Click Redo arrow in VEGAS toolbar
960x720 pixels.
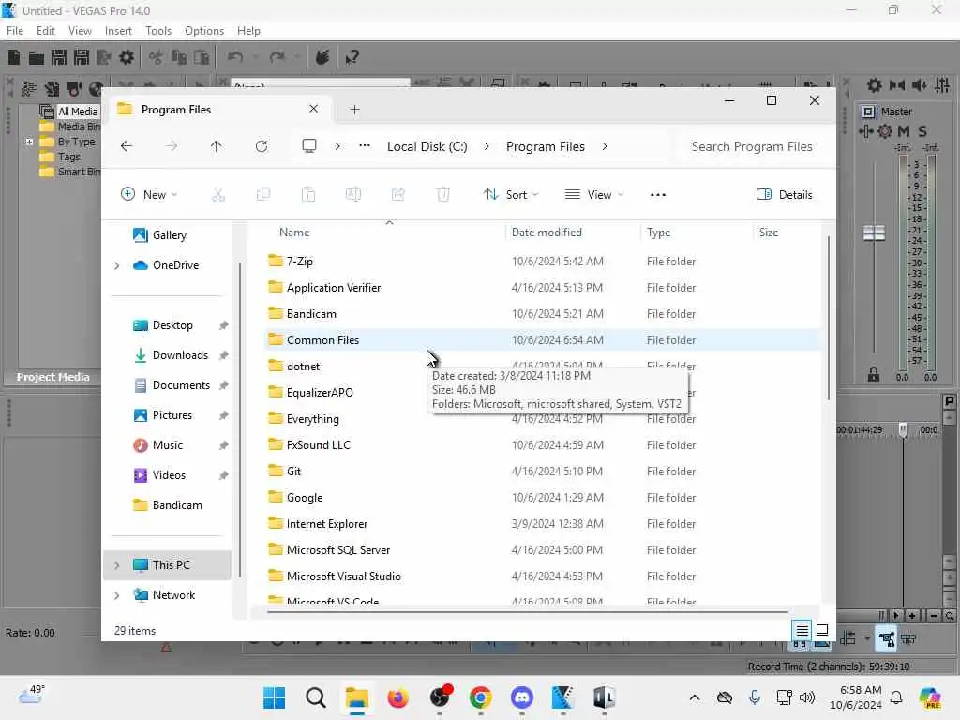[277, 57]
